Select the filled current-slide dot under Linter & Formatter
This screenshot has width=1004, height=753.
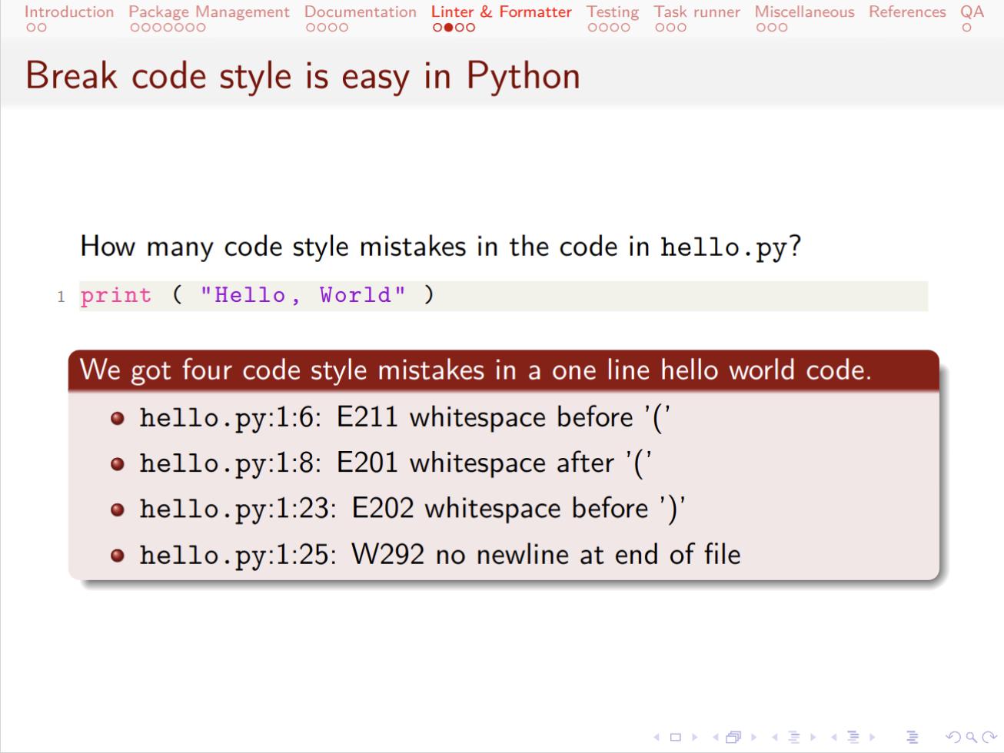point(449,28)
